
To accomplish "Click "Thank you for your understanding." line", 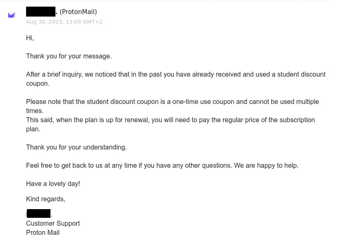I will point(76,147).
